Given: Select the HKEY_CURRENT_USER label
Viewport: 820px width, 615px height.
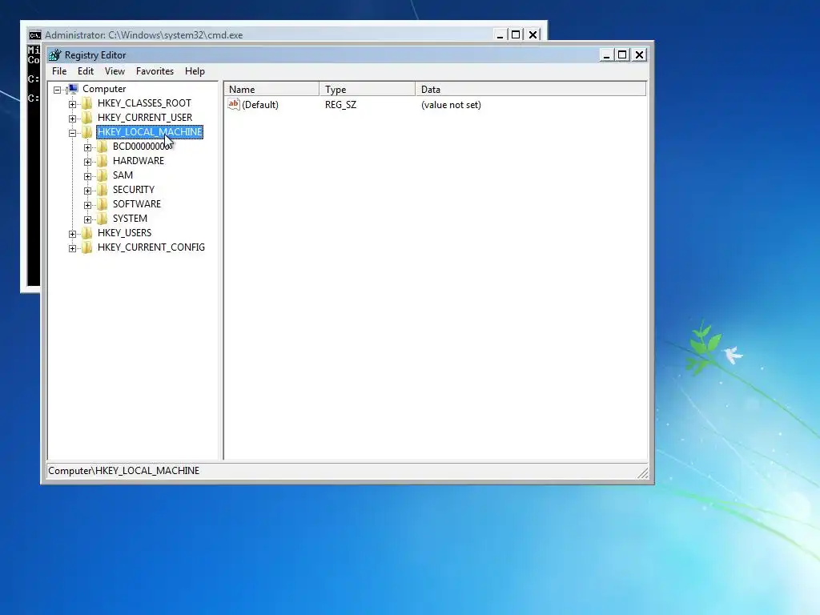Looking at the screenshot, I should click(145, 118).
